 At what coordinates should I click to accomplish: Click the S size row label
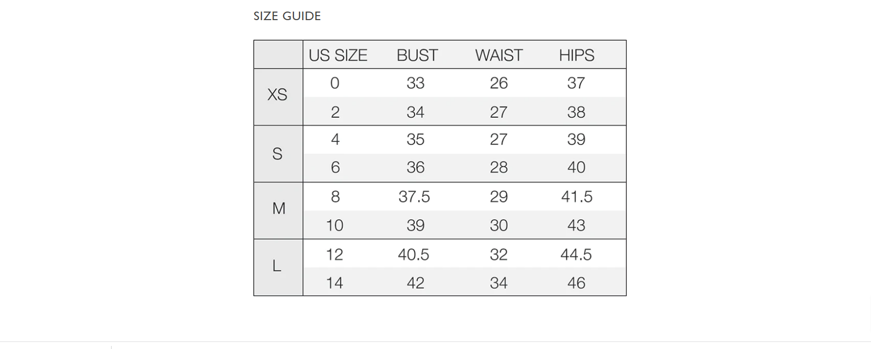click(277, 154)
